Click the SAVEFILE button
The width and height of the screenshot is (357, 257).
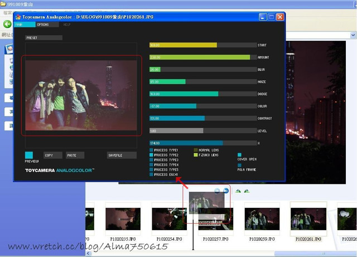point(122,155)
